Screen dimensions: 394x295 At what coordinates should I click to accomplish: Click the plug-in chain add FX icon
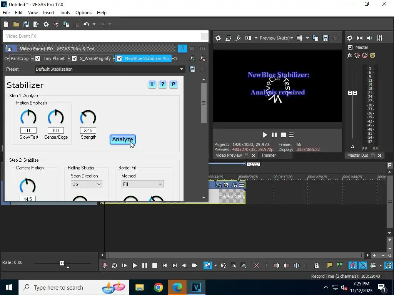(x=192, y=58)
